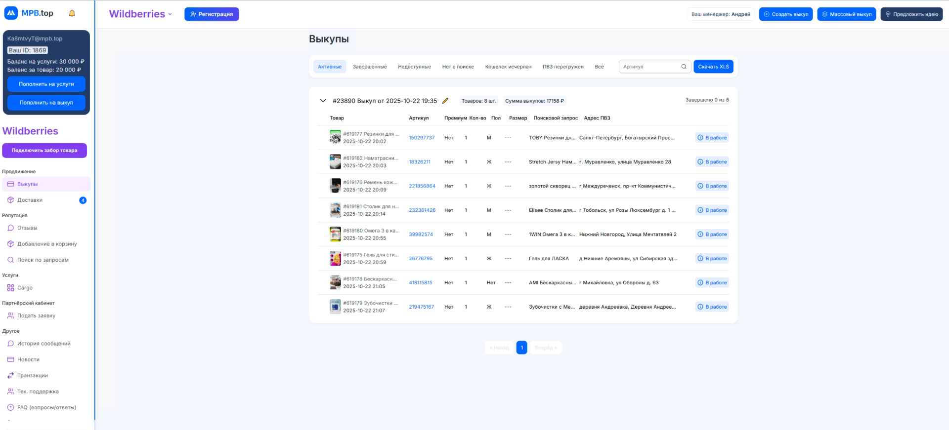
Task: Open product thumbnail for #619181 Столик
Action: point(335,210)
